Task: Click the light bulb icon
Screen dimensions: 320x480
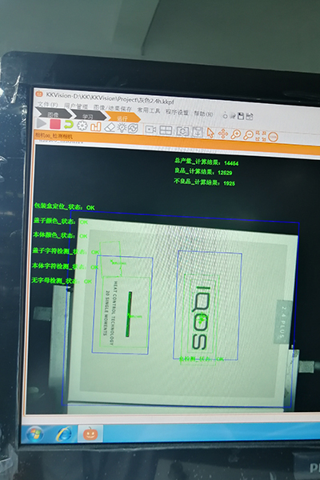Action: coord(122,128)
